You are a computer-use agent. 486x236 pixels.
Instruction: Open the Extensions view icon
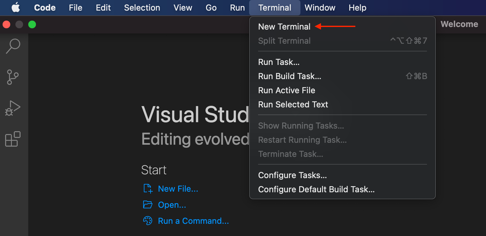pos(13,139)
